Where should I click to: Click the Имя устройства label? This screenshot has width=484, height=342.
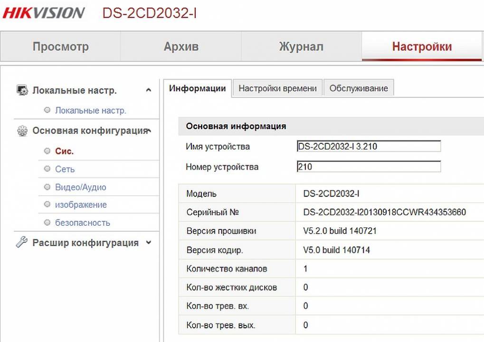pyautogui.click(x=218, y=147)
